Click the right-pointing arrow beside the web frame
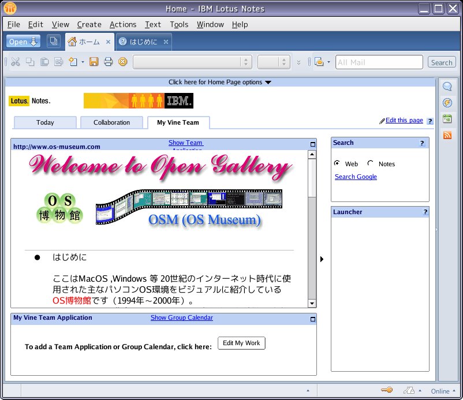 [322, 259]
